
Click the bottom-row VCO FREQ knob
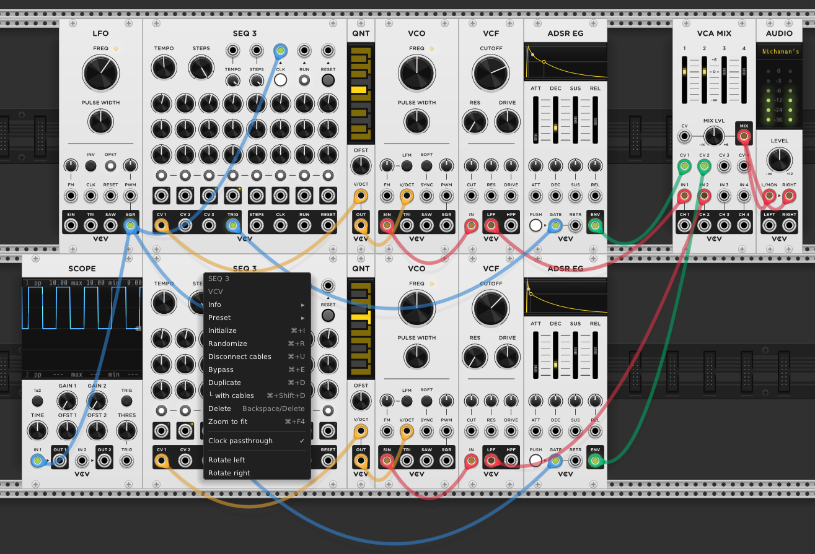(416, 308)
